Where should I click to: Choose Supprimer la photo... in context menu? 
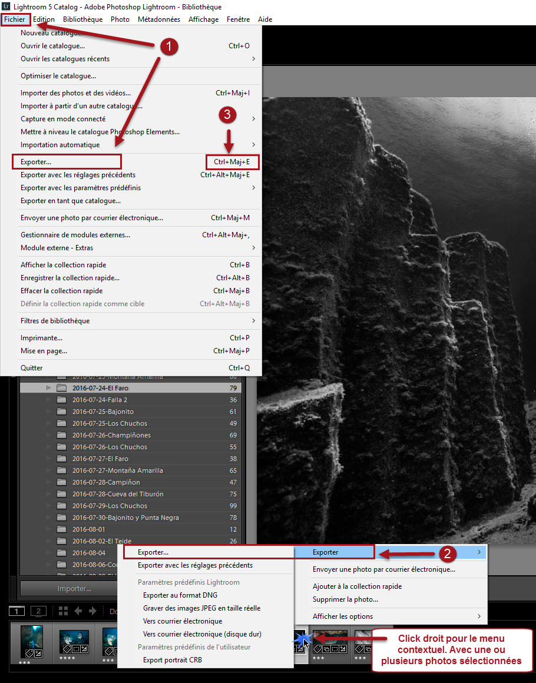tap(391, 599)
